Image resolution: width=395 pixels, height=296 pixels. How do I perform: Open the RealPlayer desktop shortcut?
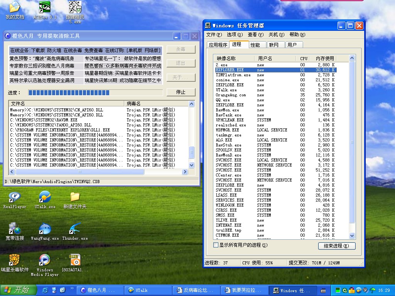(x=15, y=197)
